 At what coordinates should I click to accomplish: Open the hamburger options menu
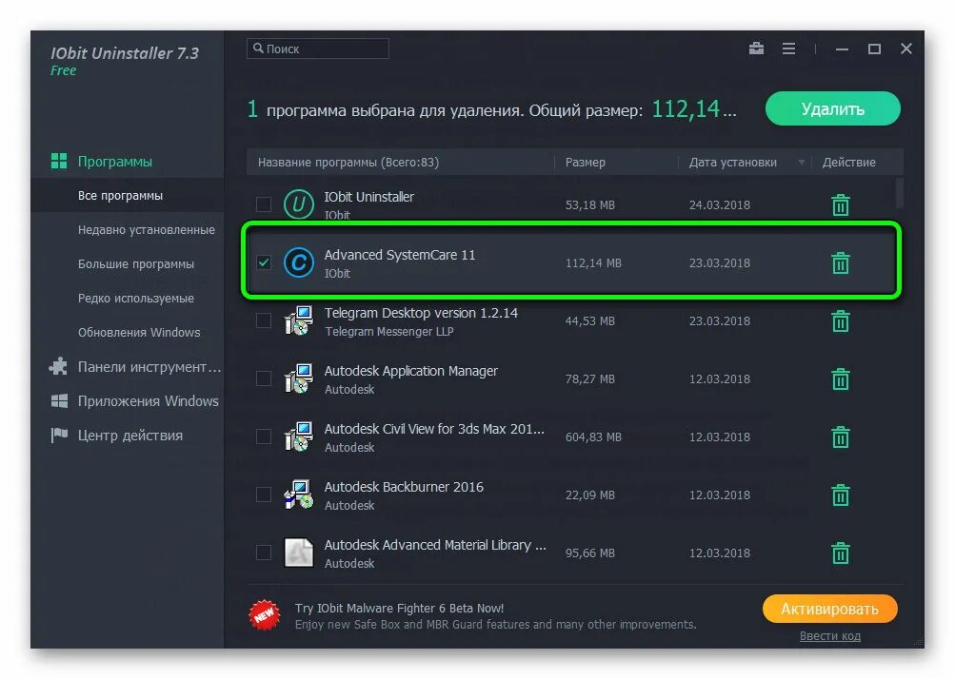(788, 48)
